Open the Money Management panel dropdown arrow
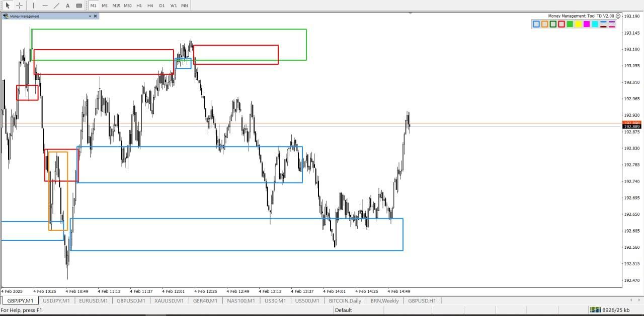 click(90, 16)
